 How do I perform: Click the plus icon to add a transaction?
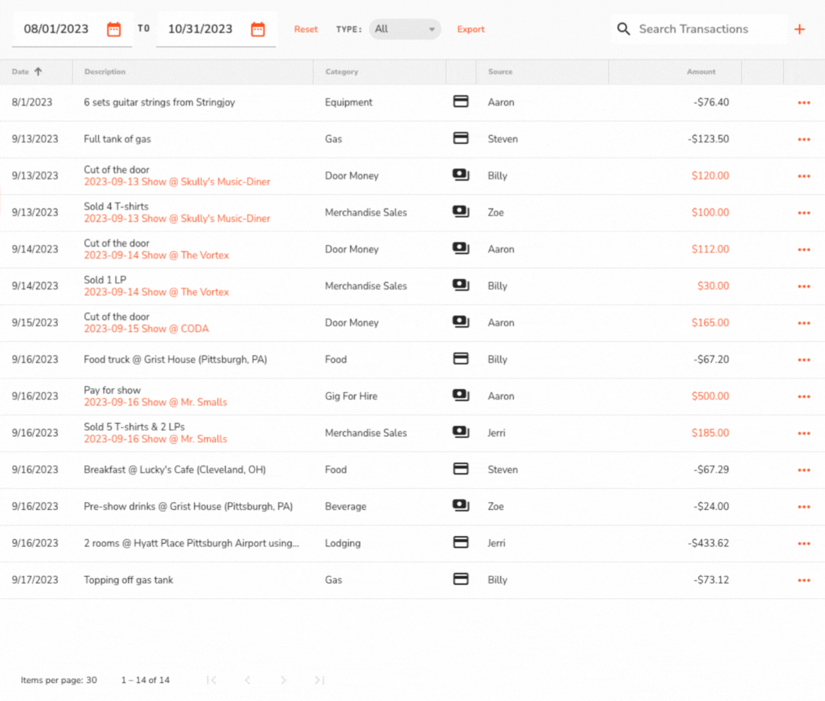[799, 28]
